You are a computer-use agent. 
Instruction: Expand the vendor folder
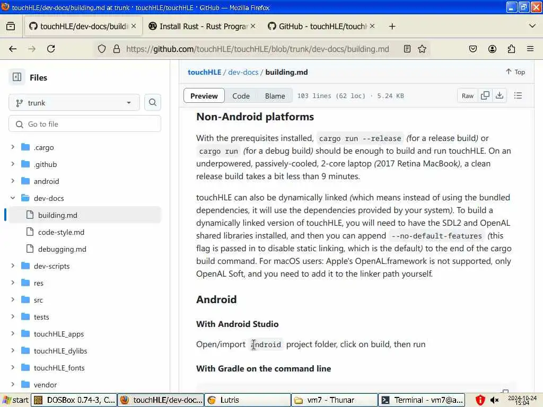coord(13,385)
